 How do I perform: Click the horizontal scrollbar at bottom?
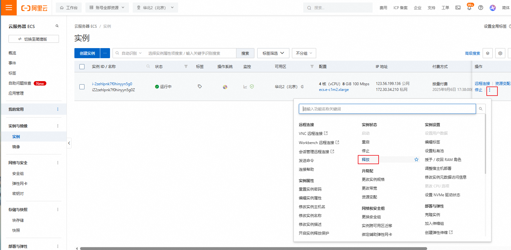coord(253,248)
